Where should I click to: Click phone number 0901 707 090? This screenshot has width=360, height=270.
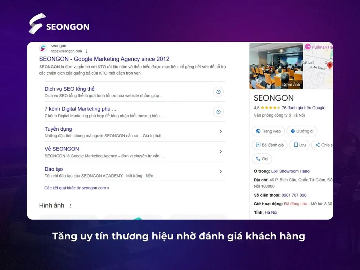(294, 195)
